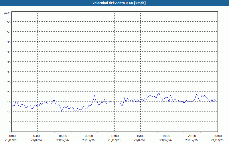Click the first 00:00 23/07/26 time label
The width and height of the screenshot is (229, 143).
pos(11,138)
